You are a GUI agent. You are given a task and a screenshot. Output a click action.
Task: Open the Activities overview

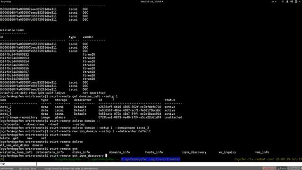[6, 1]
